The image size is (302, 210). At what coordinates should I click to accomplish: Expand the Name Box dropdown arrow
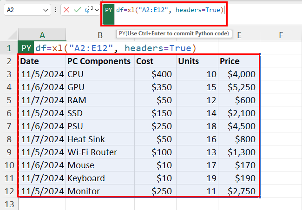point(46,10)
